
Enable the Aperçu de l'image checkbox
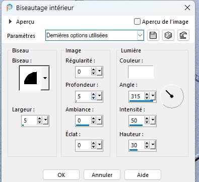point(137,22)
